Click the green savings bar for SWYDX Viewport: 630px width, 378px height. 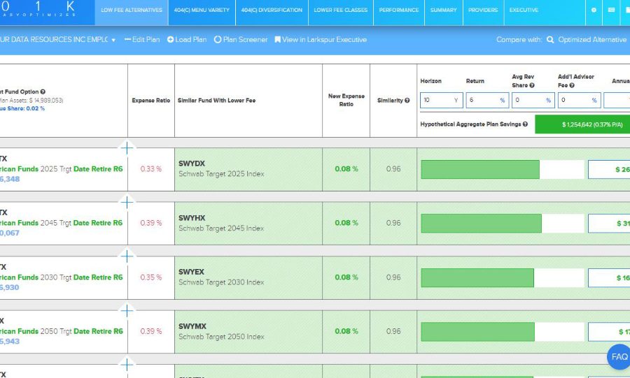click(x=480, y=170)
